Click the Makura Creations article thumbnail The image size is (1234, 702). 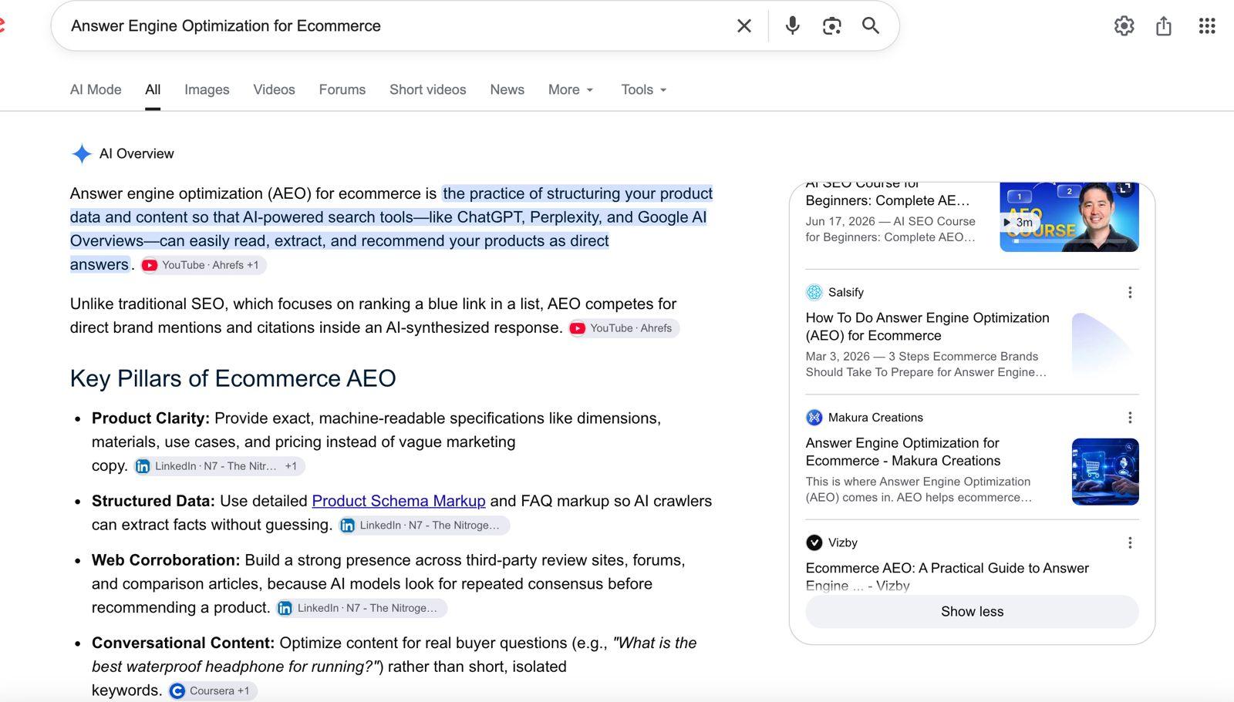(x=1105, y=472)
